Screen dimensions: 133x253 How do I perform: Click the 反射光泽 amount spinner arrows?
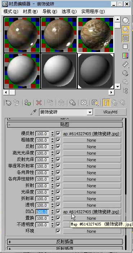tap(52, 160)
